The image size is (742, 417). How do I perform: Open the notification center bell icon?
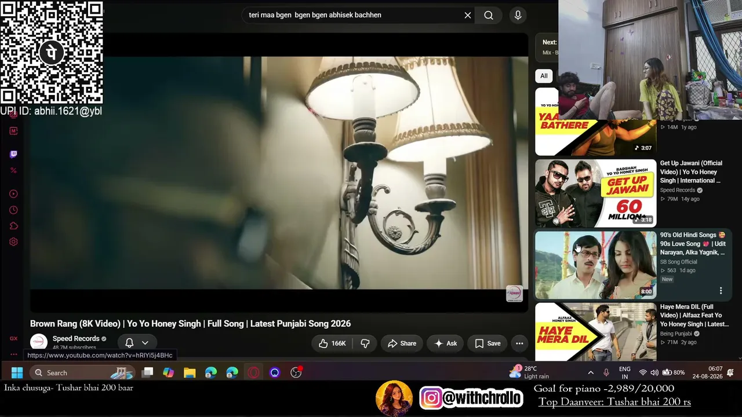(x=730, y=372)
